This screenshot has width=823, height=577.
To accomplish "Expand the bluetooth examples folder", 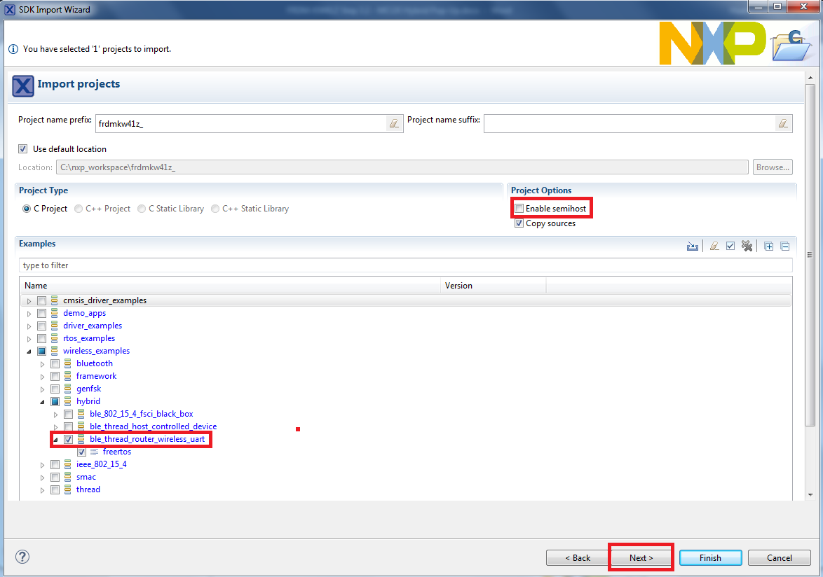I will pos(42,364).
